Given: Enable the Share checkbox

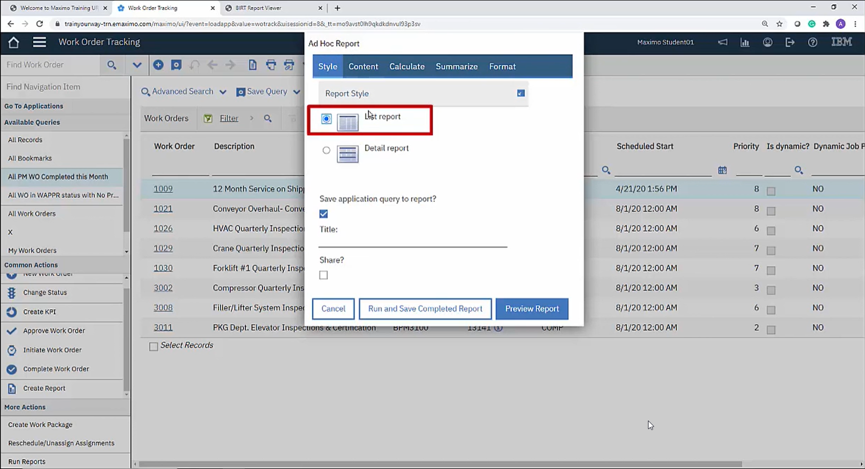Looking at the screenshot, I should coord(323,275).
